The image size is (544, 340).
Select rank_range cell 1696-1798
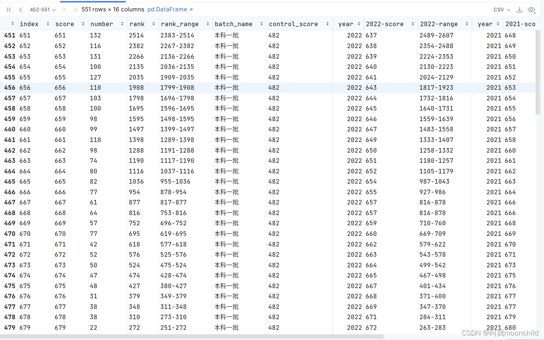click(177, 98)
